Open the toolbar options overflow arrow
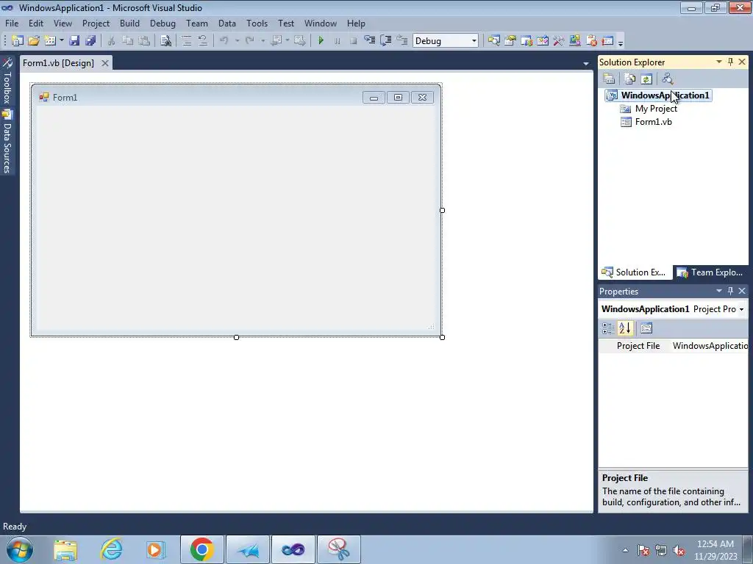This screenshot has height=564, width=753. pyautogui.click(x=621, y=42)
